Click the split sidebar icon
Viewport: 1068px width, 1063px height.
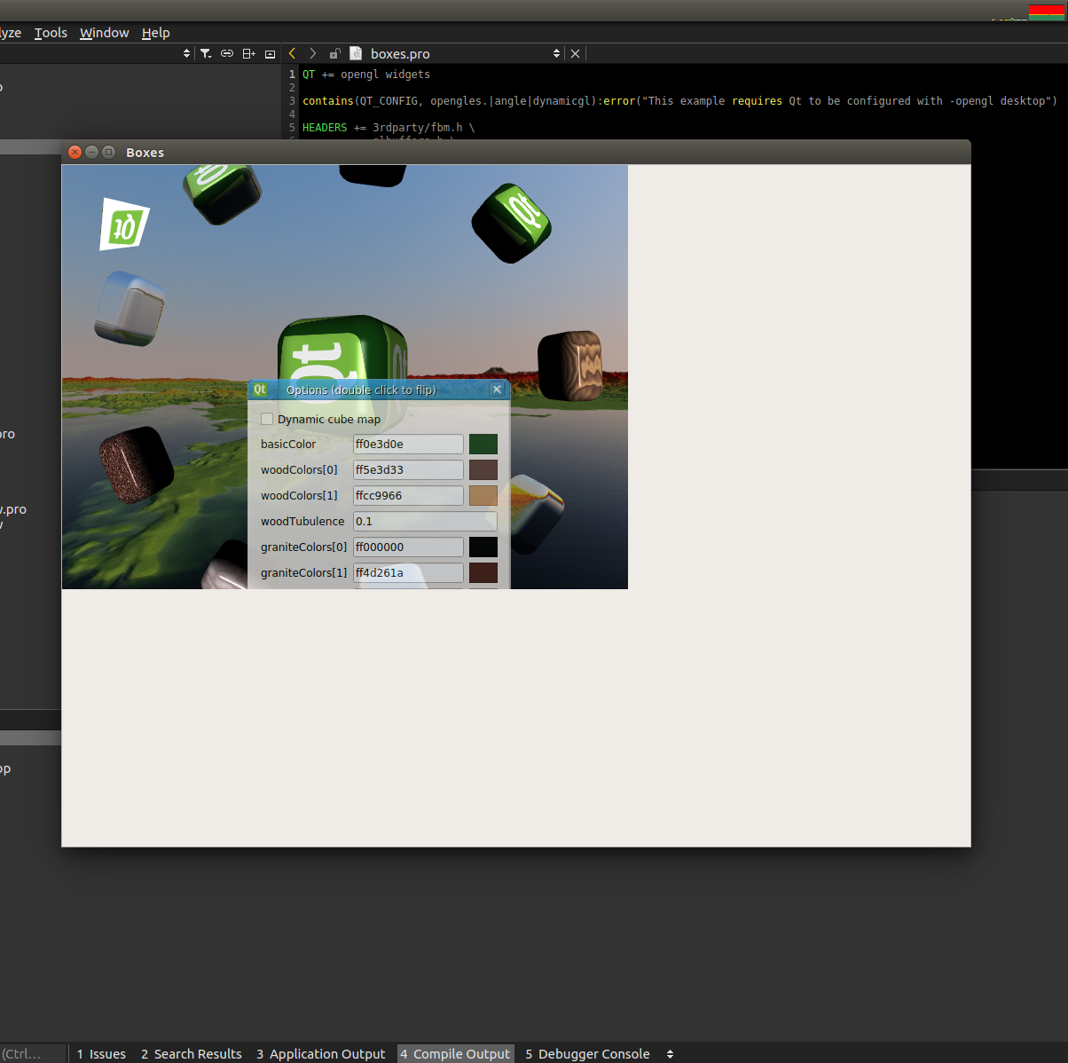click(x=249, y=53)
